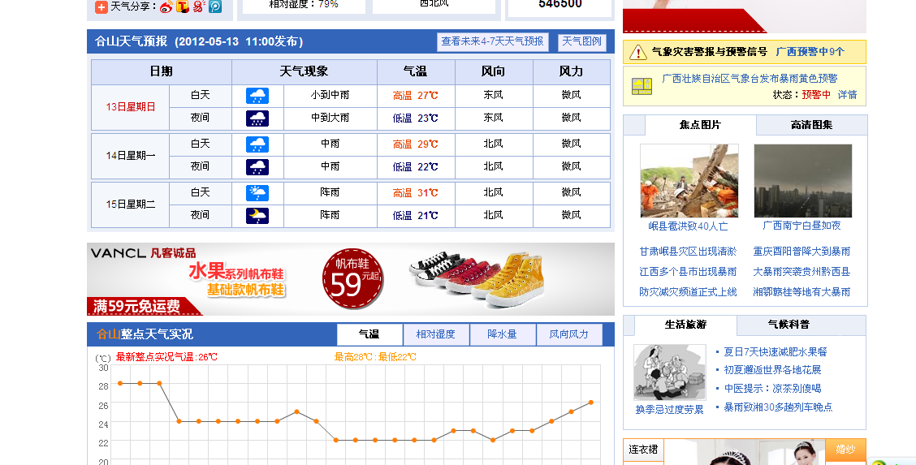Viewport: 916px width, 465px height.
Task: Open 甘肃岷县灾区出现清淤 news link
Action: click(688, 252)
